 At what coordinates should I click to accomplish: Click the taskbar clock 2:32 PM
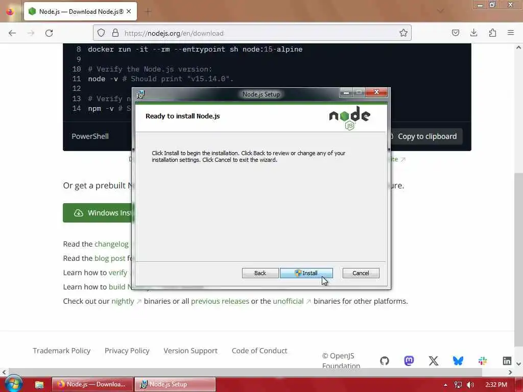[496, 385]
